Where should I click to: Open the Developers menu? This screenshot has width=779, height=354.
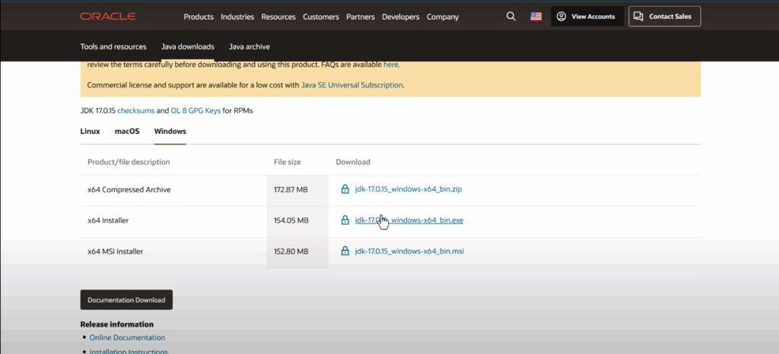coord(401,17)
